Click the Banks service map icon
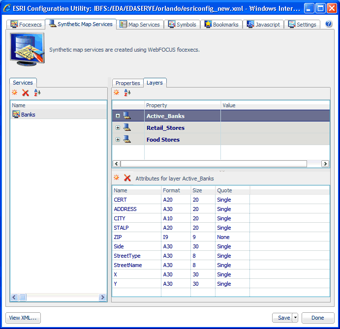The width and height of the screenshot is (340, 329). [x=16, y=114]
